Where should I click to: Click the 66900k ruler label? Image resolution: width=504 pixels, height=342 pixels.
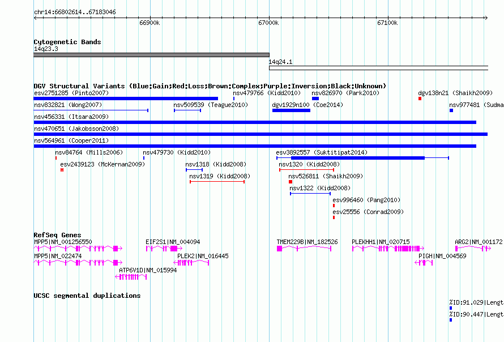tap(150, 23)
